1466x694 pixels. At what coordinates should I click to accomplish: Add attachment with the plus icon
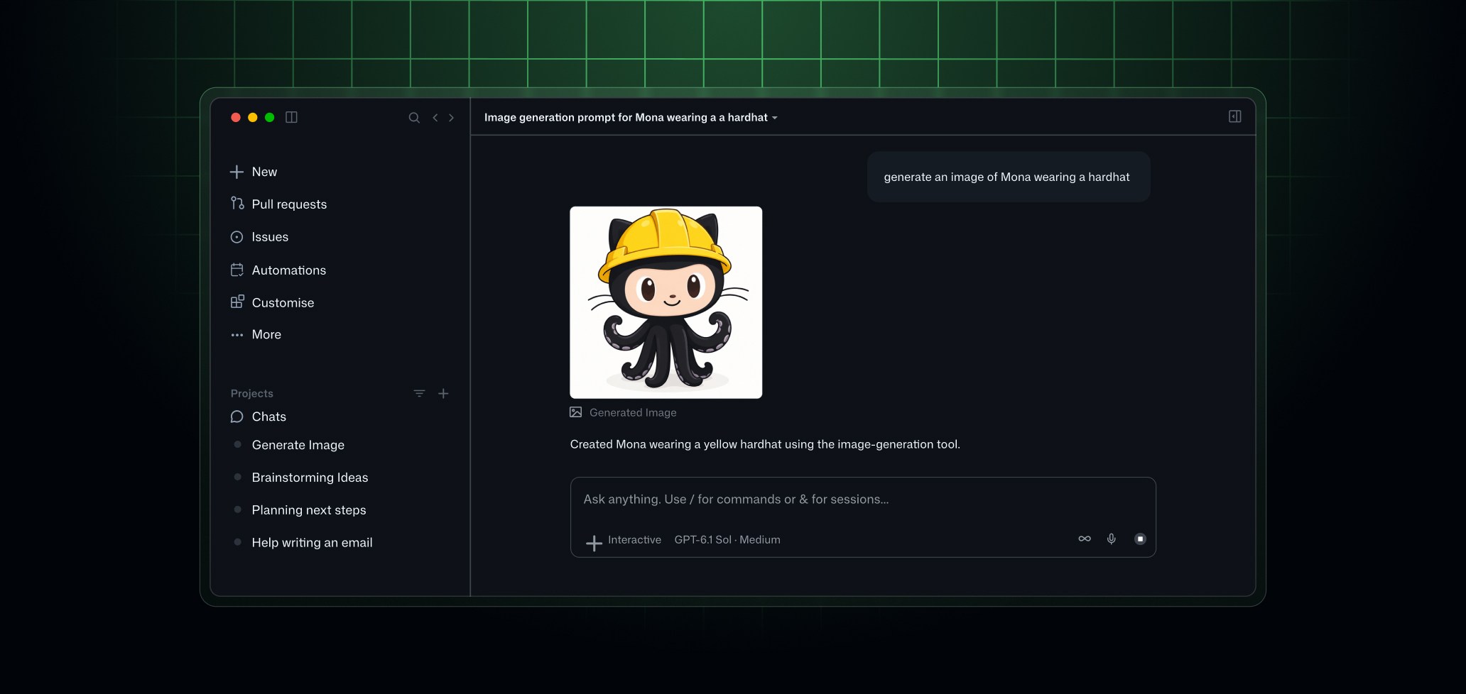pos(594,543)
